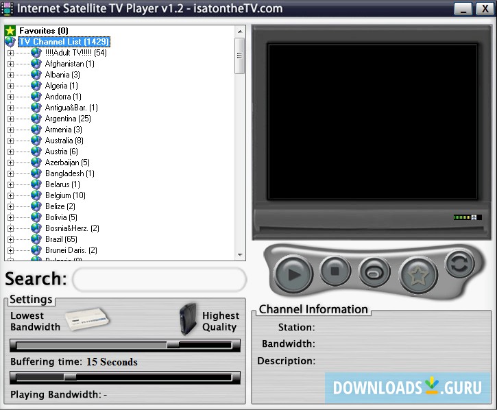
Task: Select the Argentina (25) entry
Action: [x=68, y=119]
